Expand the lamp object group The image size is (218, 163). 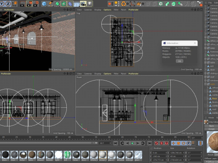click(x=205, y=48)
